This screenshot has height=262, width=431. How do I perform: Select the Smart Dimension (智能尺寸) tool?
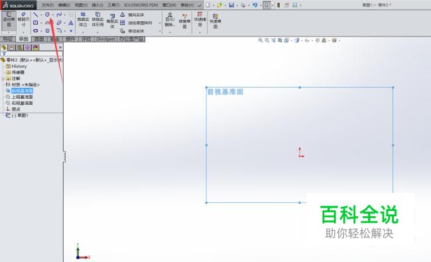(23, 19)
